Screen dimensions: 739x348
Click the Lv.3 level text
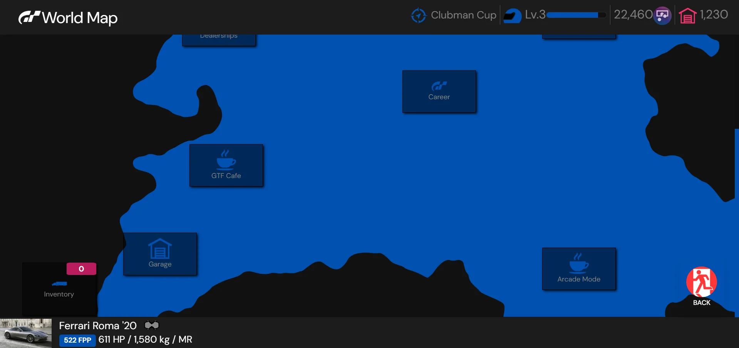click(x=535, y=15)
